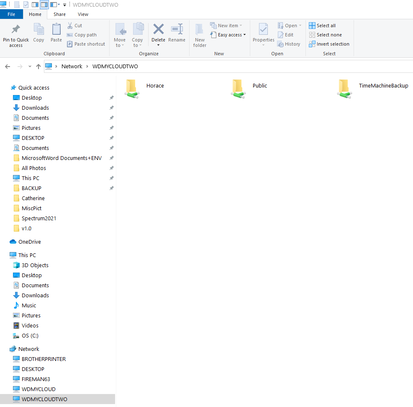Select the Network node in tree

coord(24,349)
